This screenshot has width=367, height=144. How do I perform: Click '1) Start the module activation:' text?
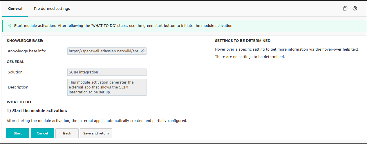(37, 110)
